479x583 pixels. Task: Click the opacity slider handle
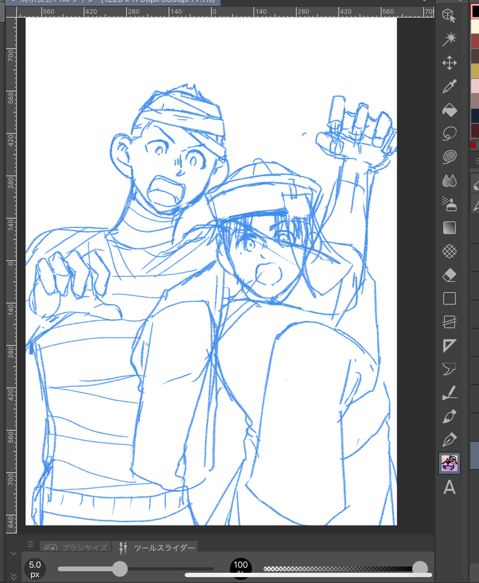pos(420,569)
